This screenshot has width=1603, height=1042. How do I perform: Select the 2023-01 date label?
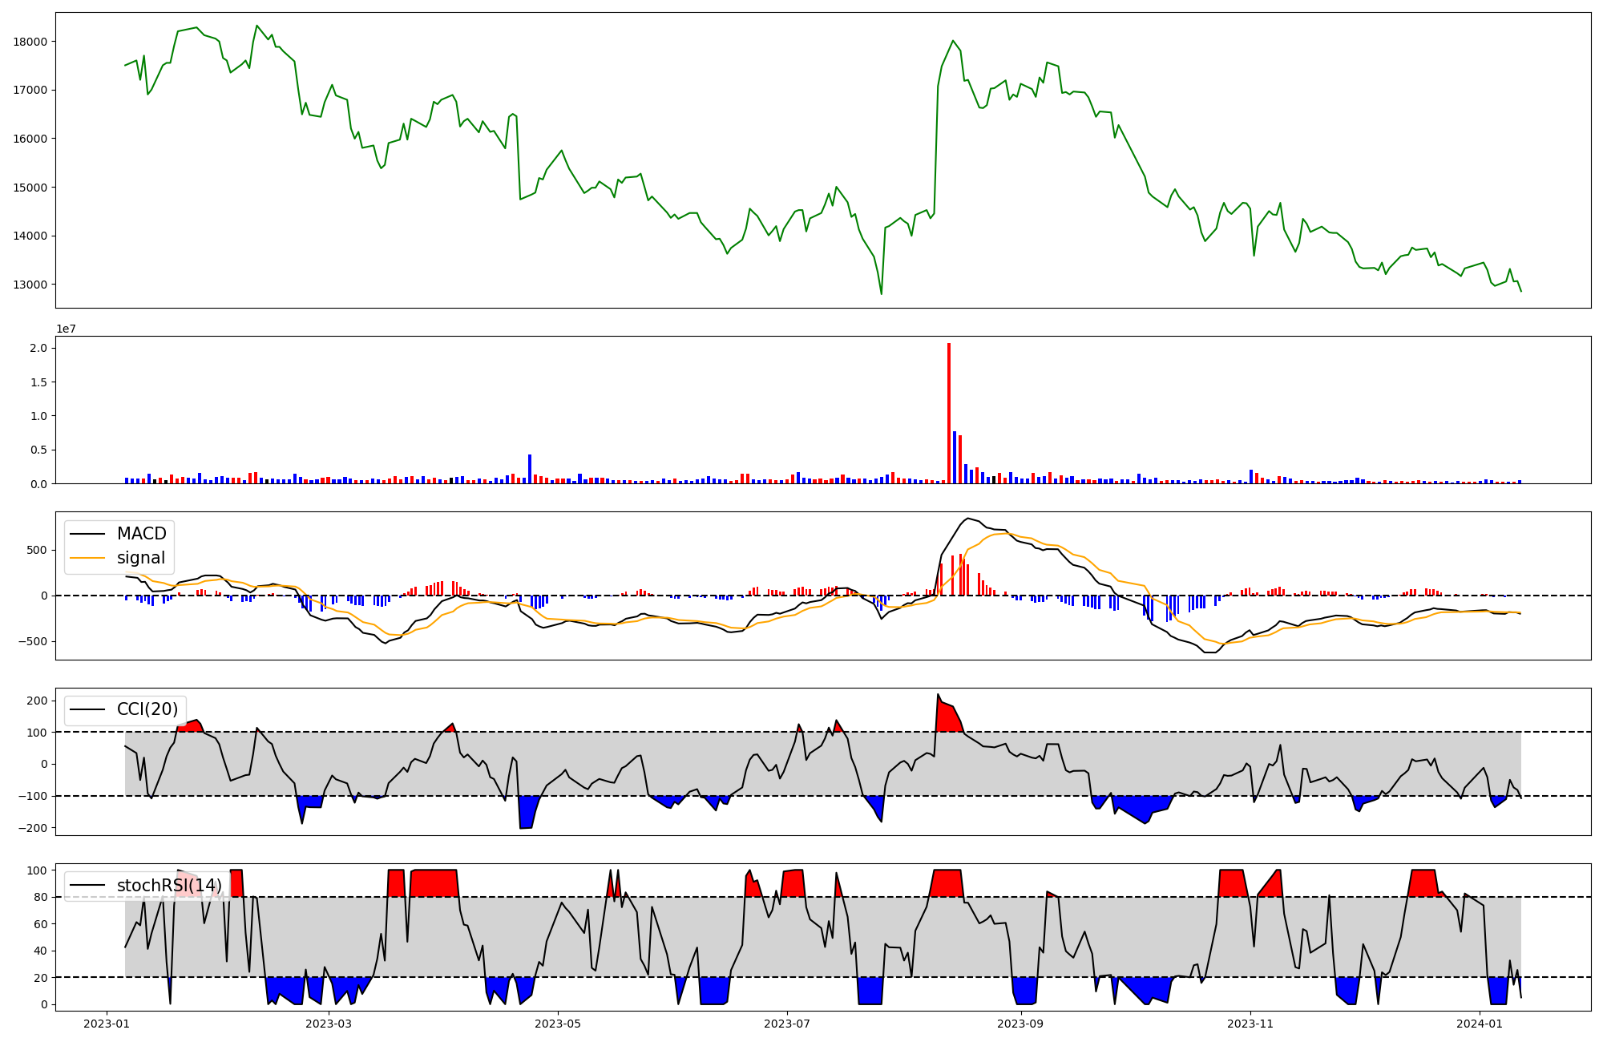tap(107, 1024)
